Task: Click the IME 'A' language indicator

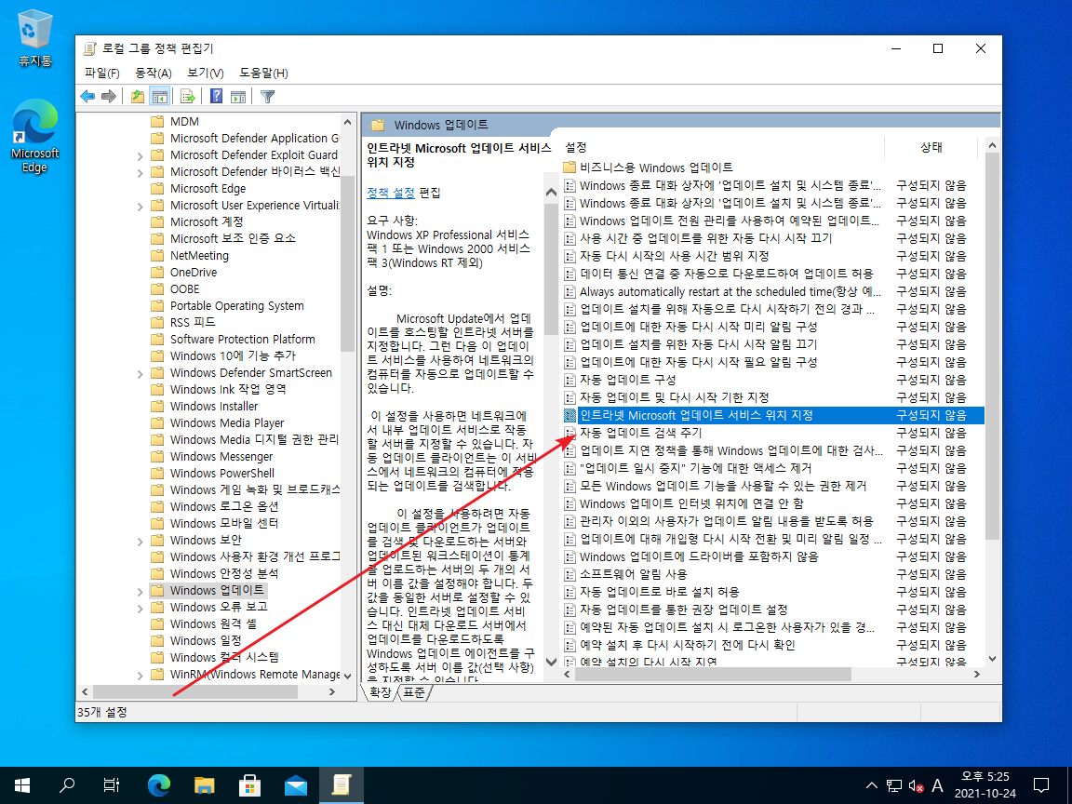Action: pyautogui.click(x=938, y=786)
